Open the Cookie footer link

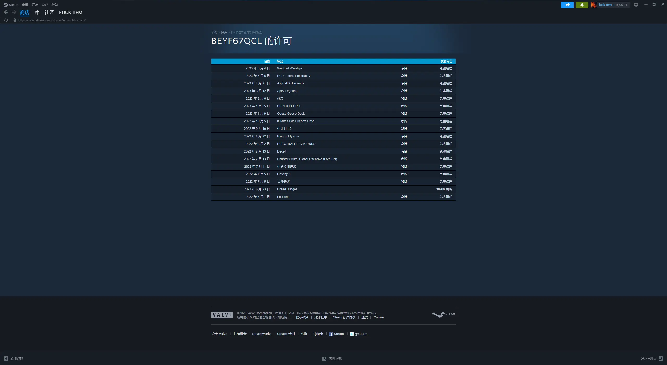pyautogui.click(x=379, y=317)
